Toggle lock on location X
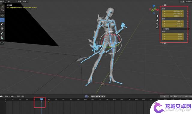This screenshot has height=114, width=192. point(187,11)
